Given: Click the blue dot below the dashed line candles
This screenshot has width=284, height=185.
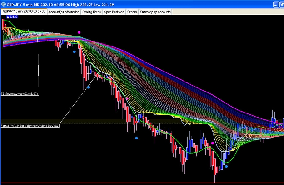Looking at the screenshot, I should coord(136,138).
